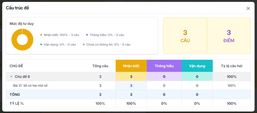
Task: Collapse the Chủ đề 6 row
Action: pyautogui.click(x=11, y=76)
